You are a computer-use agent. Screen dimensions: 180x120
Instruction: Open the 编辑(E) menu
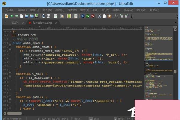22,10
